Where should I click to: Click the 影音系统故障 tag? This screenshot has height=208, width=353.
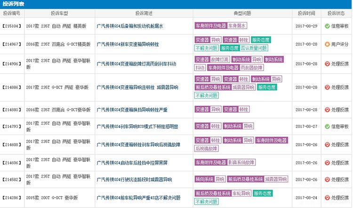[241, 162]
